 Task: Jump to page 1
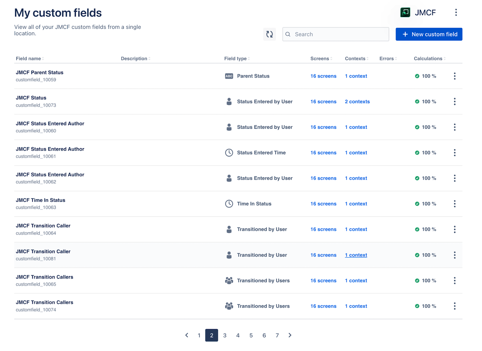click(199, 335)
